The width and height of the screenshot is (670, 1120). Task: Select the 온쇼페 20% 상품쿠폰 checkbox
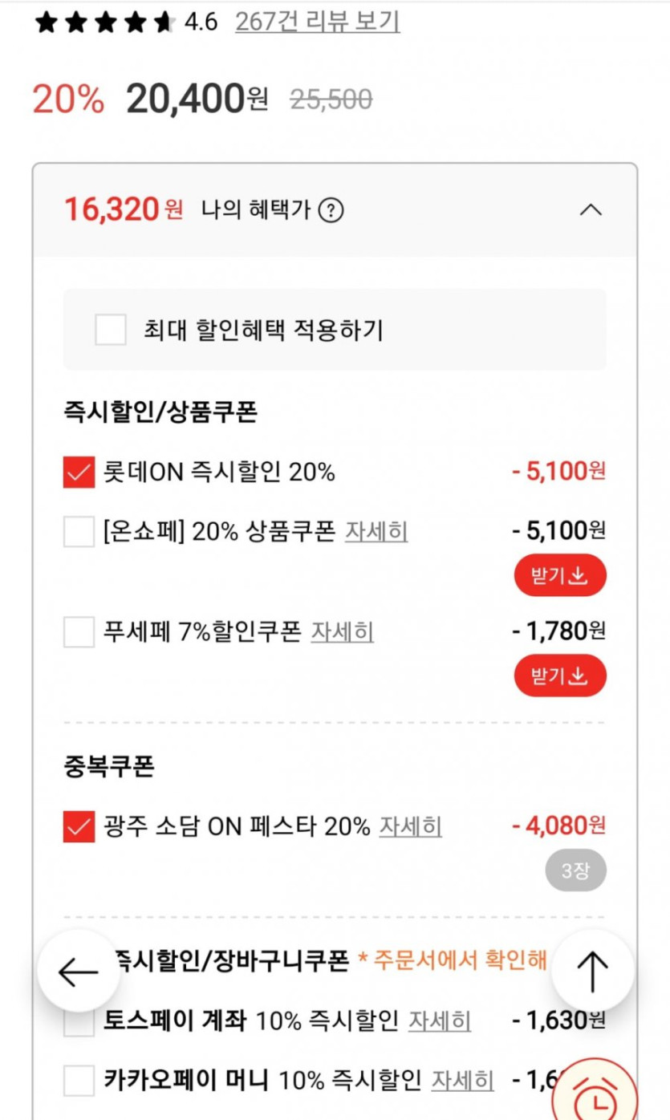pos(79,531)
